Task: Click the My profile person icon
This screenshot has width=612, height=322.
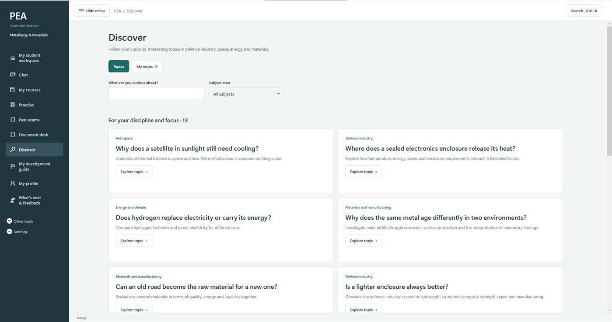Action: [13, 184]
